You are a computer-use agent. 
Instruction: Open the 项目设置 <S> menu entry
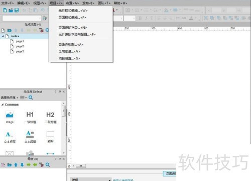(69, 58)
